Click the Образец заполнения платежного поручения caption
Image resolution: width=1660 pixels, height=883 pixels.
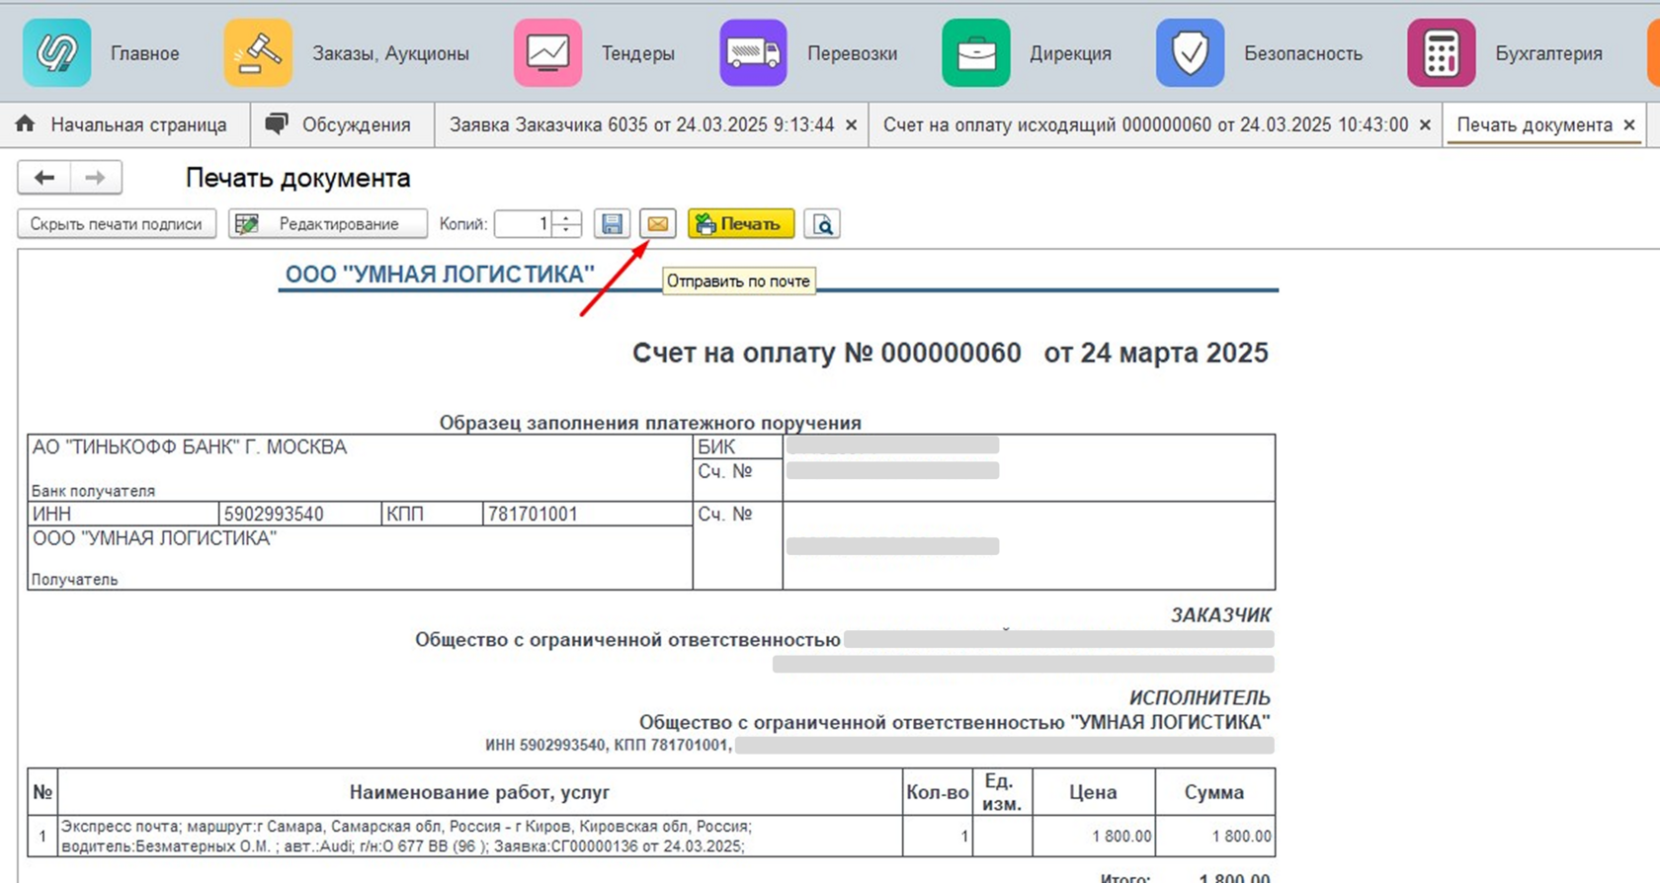(x=650, y=423)
